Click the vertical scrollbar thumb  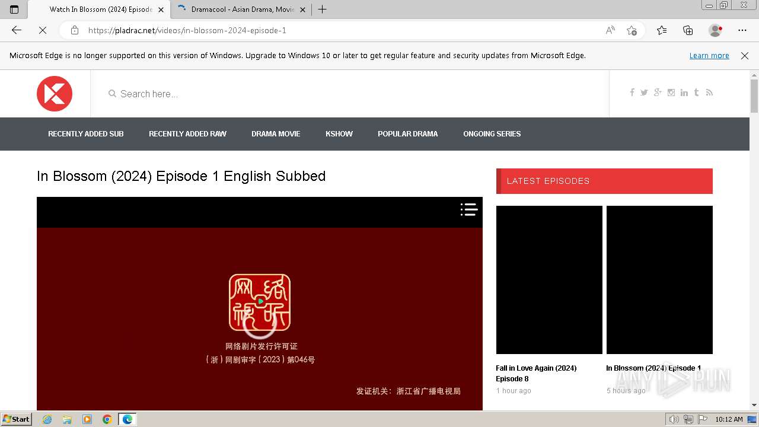click(x=754, y=95)
